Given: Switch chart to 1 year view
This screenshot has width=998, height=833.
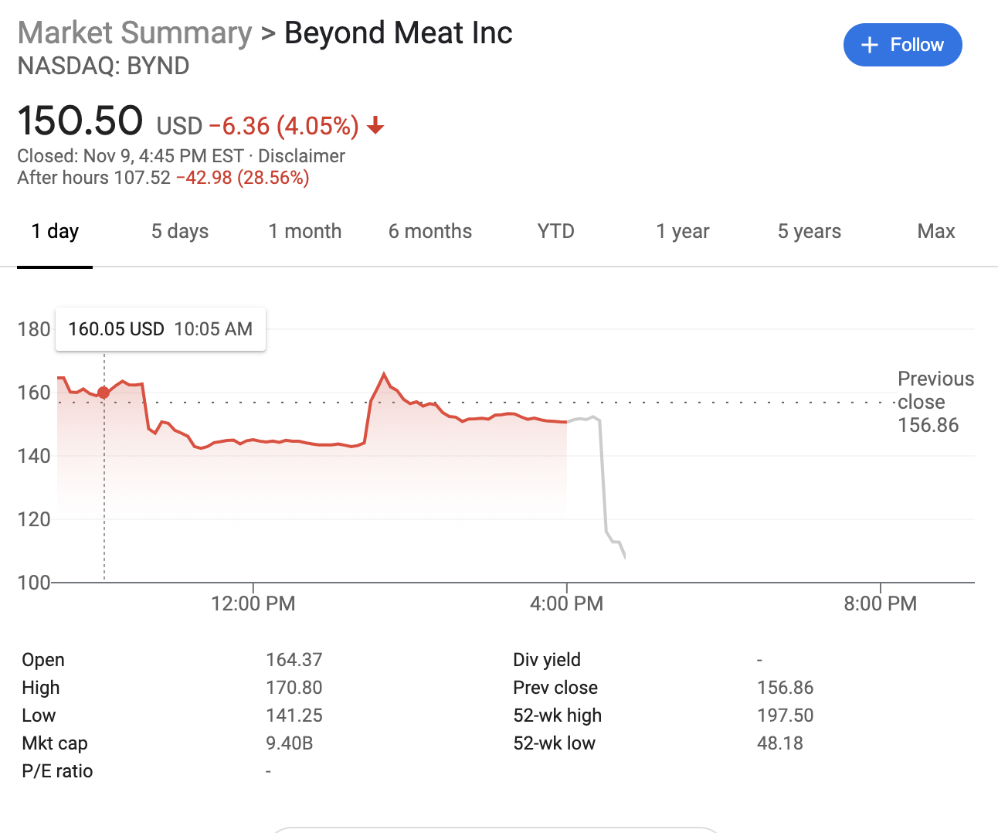Looking at the screenshot, I should [x=683, y=232].
